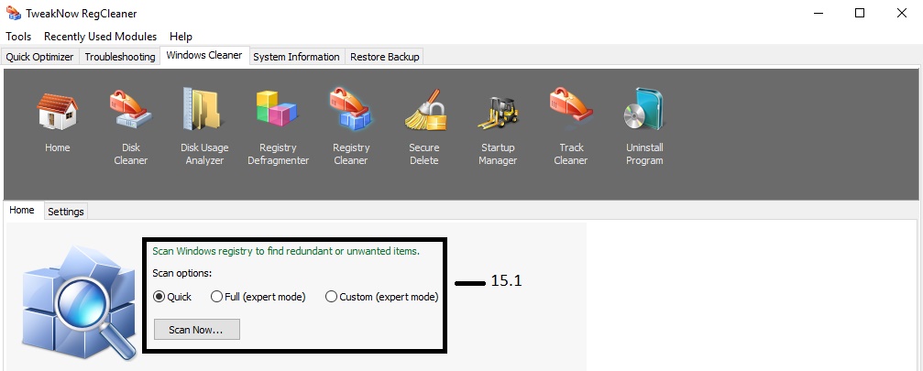Open Recently Used Modules menu
The image size is (923, 371).
coord(100,37)
